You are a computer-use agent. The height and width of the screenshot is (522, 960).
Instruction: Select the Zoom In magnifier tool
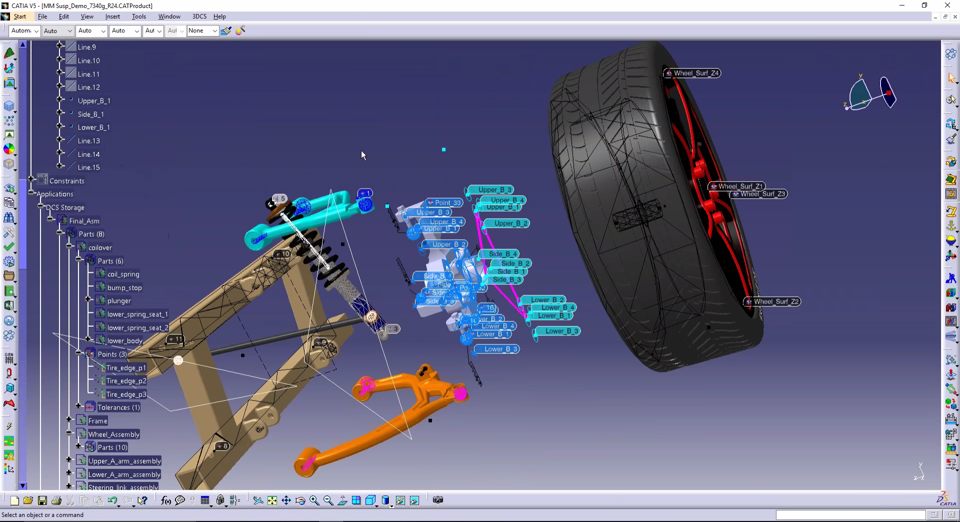click(x=314, y=500)
